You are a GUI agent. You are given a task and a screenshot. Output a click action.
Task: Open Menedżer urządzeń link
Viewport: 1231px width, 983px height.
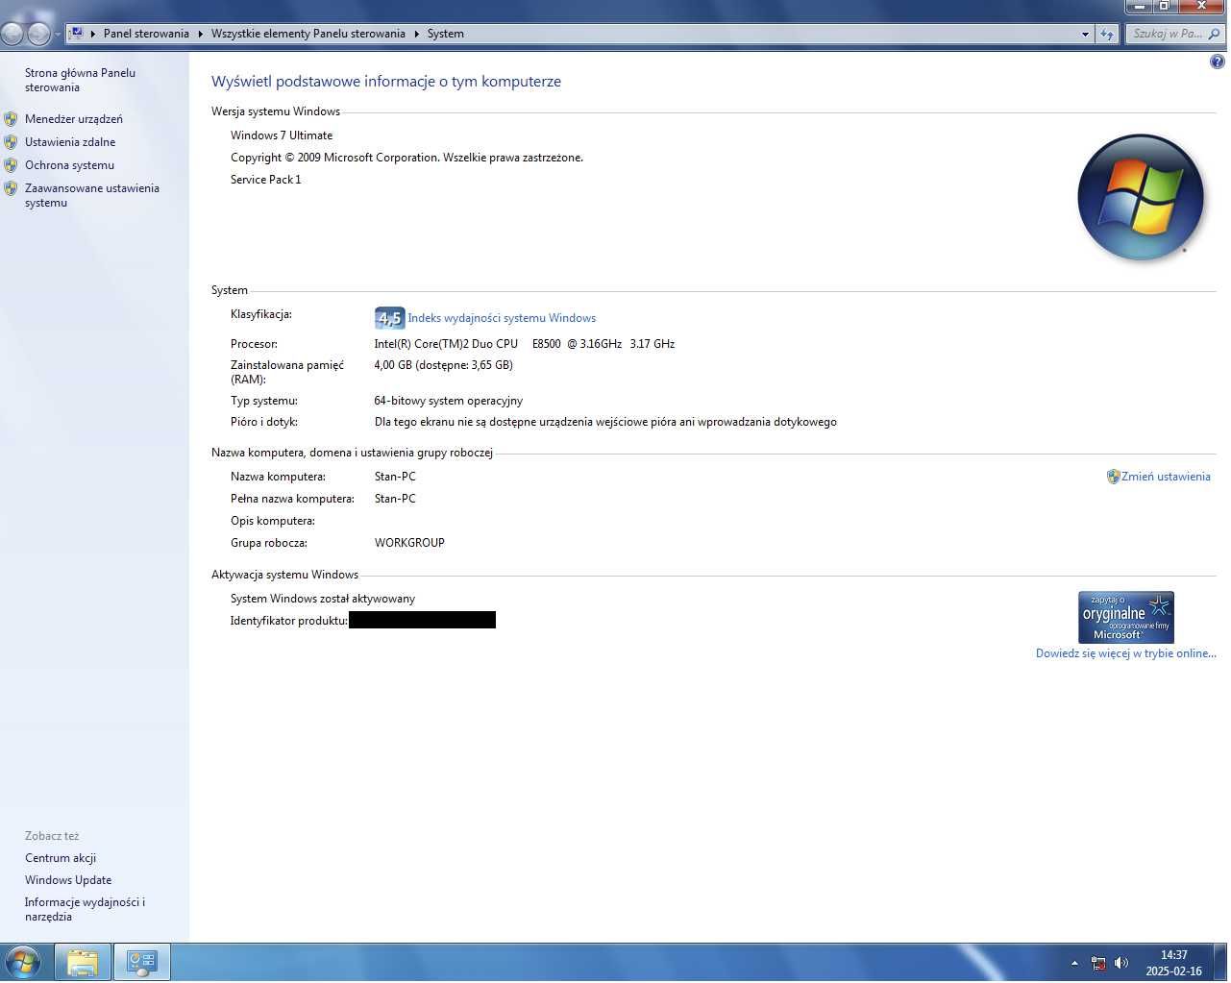74,119
